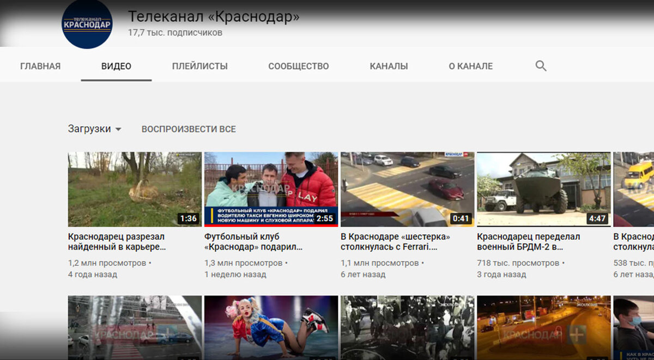Open title 'В Краснодаре «шестерка» столкнулась с Ferrari'
Screen dimensions: 654x360
coord(396,242)
